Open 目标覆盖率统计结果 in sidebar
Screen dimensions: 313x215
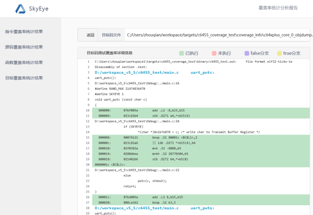(x=24, y=78)
